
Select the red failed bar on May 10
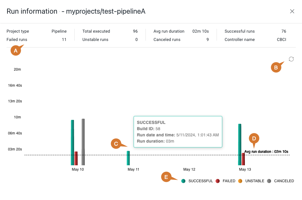(76, 158)
